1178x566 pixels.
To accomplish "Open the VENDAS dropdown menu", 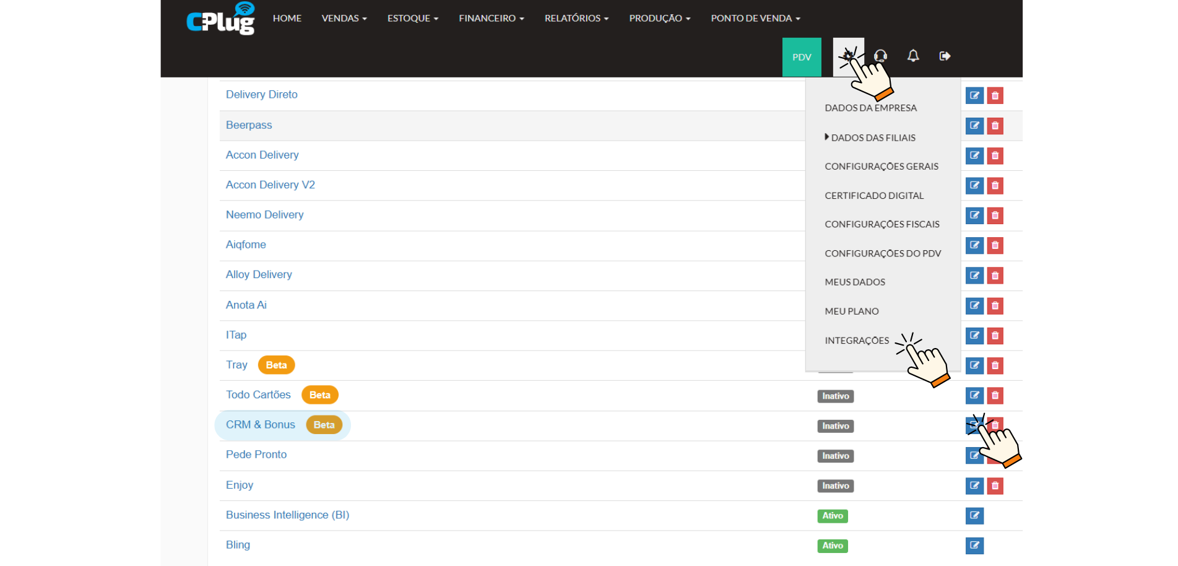I will click(x=344, y=19).
